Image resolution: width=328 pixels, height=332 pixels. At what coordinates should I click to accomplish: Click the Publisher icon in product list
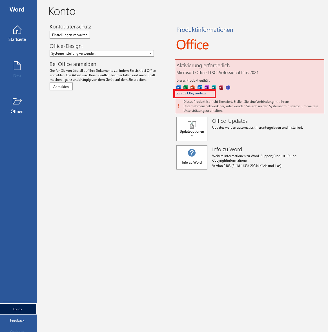[x=214, y=88]
